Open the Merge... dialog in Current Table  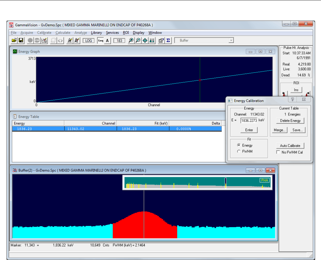point(279,130)
